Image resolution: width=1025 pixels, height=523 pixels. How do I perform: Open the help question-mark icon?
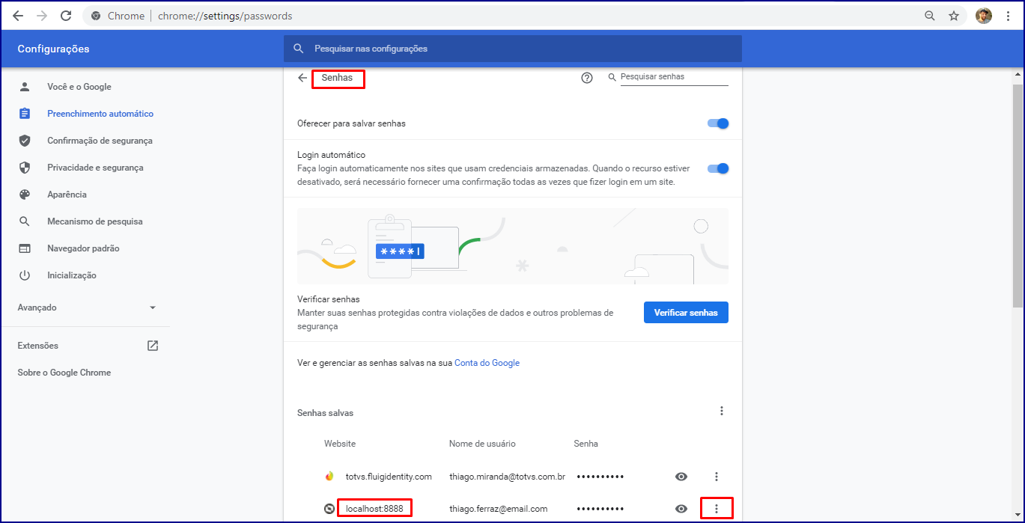coord(587,78)
